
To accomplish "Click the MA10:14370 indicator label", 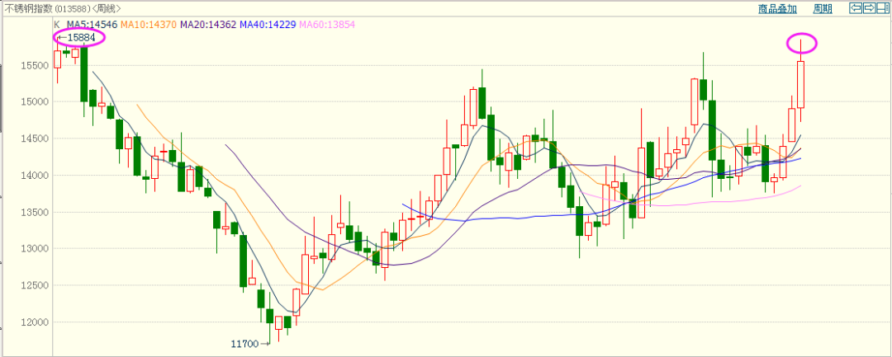I will tap(149, 25).
